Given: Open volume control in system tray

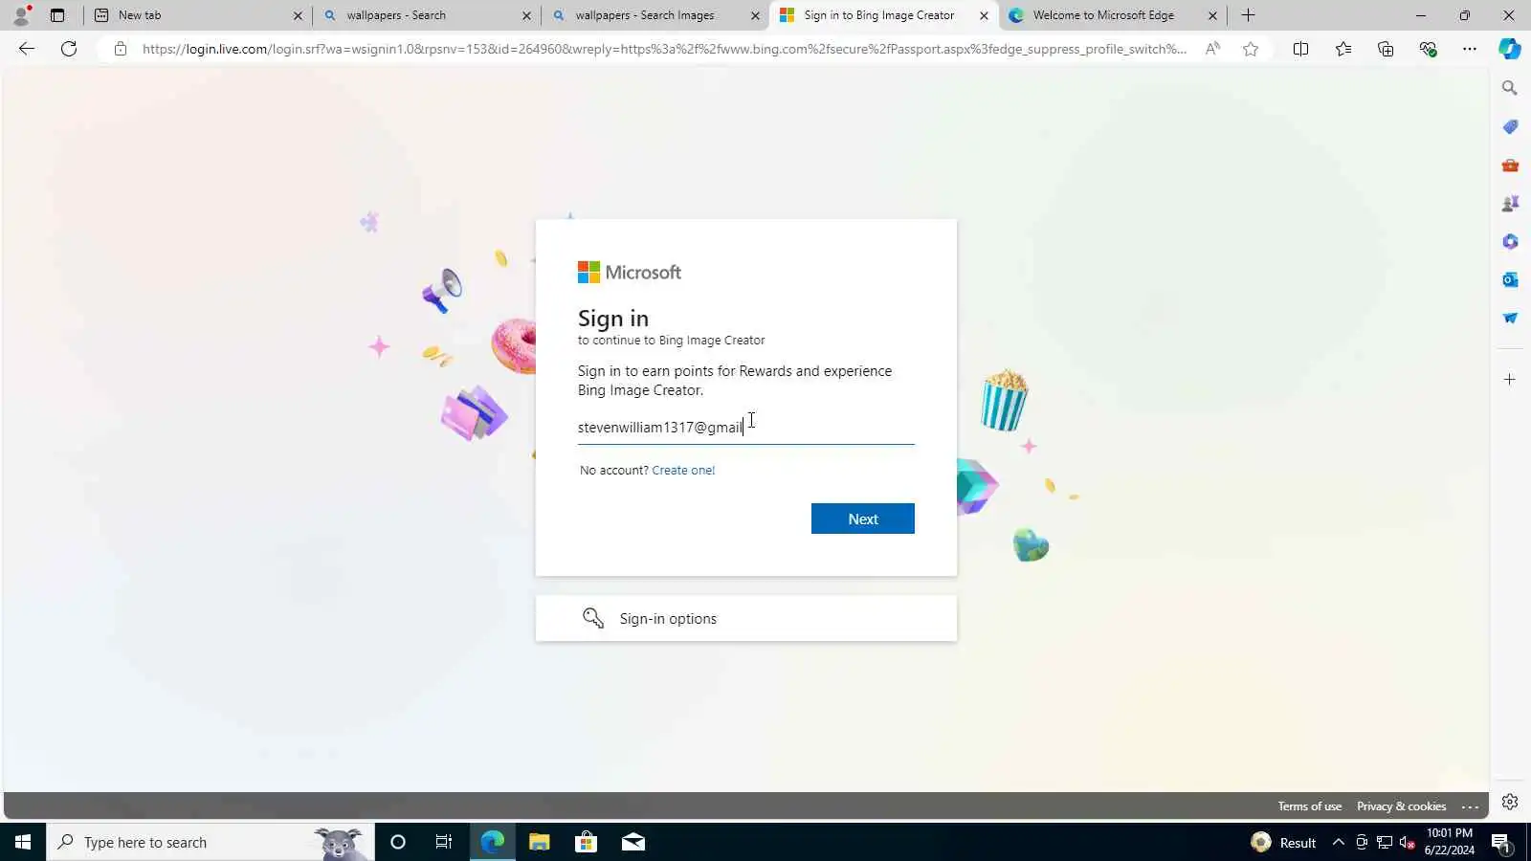Looking at the screenshot, I should pos(1408,842).
